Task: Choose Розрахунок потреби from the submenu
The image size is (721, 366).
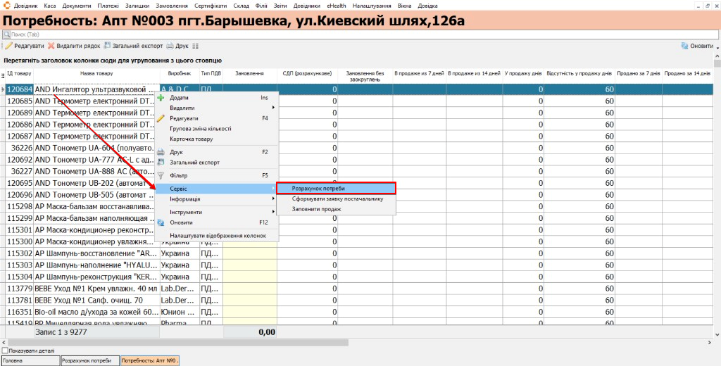Action: (x=336, y=188)
